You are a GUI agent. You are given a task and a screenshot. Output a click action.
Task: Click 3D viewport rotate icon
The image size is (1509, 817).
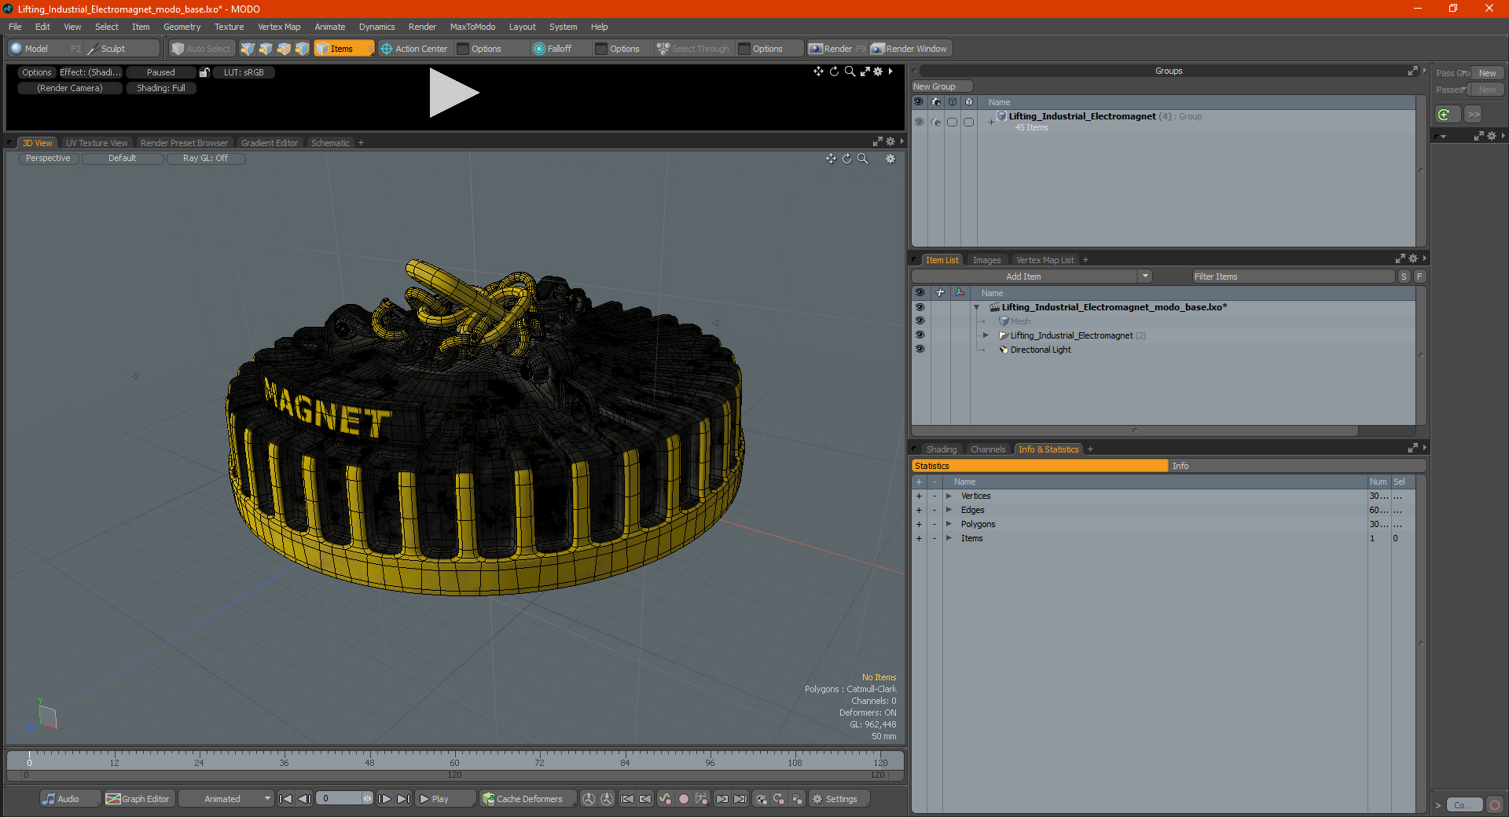pyautogui.click(x=846, y=159)
